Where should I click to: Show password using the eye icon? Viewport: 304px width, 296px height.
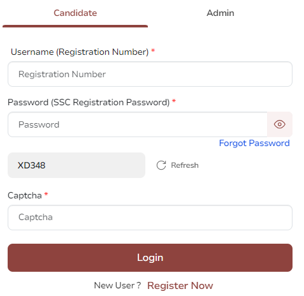[x=279, y=124]
